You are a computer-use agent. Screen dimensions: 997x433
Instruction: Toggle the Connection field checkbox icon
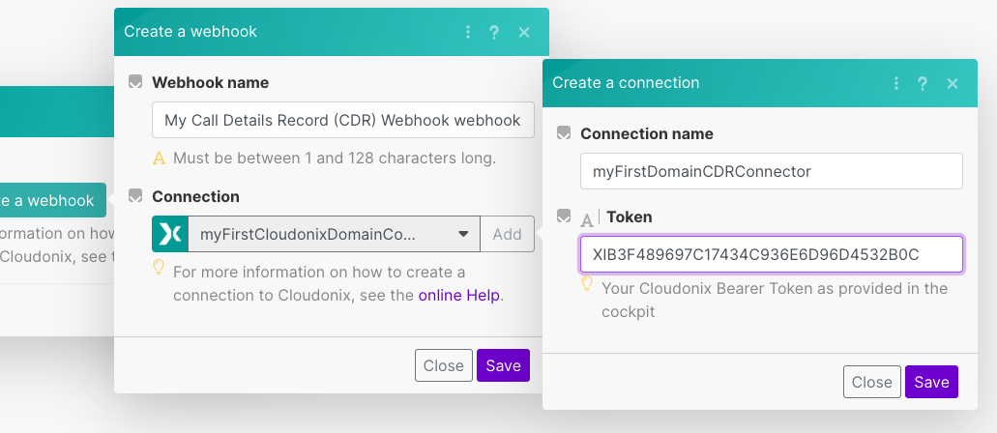point(135,196)
